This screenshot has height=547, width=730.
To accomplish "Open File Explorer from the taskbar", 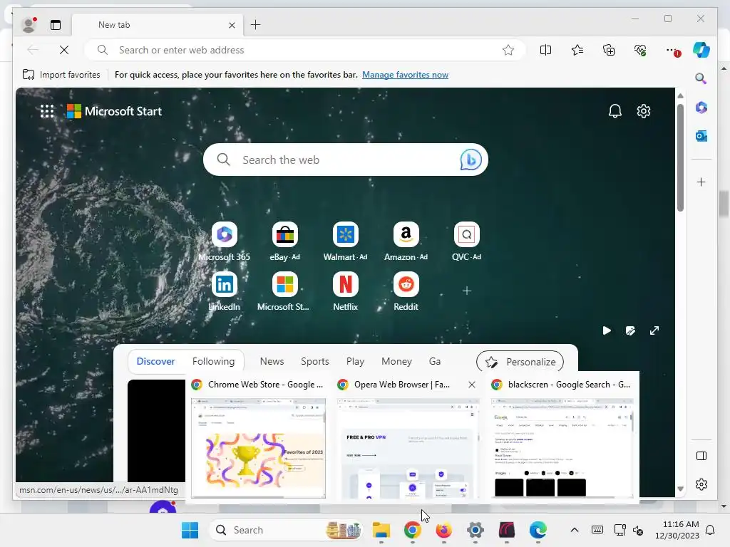I will pyautogui.click(x=381, y=530).
